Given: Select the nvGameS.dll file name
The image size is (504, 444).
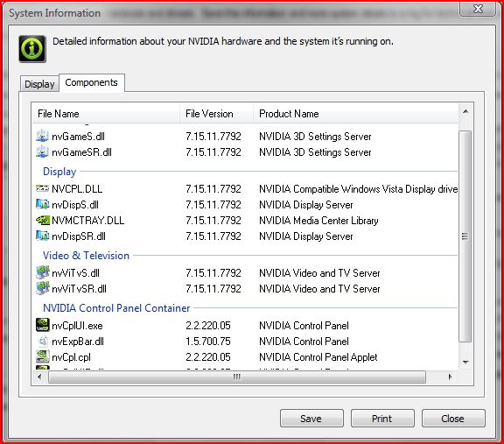Looking at the screenshot, I should pos(78,137).
